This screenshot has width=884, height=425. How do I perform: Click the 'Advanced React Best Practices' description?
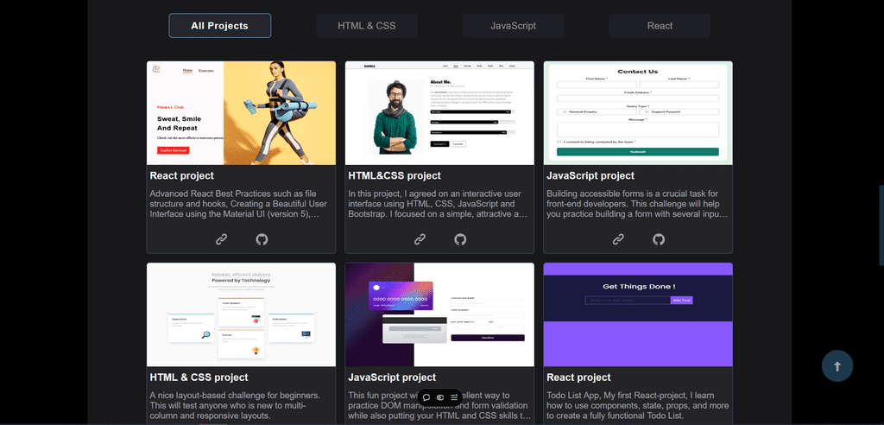(x=238, y=204)
